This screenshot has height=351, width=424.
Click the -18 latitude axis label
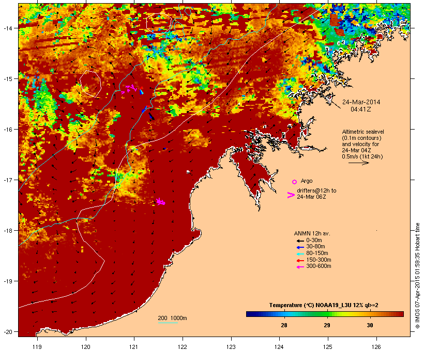(x=7, y=231)
